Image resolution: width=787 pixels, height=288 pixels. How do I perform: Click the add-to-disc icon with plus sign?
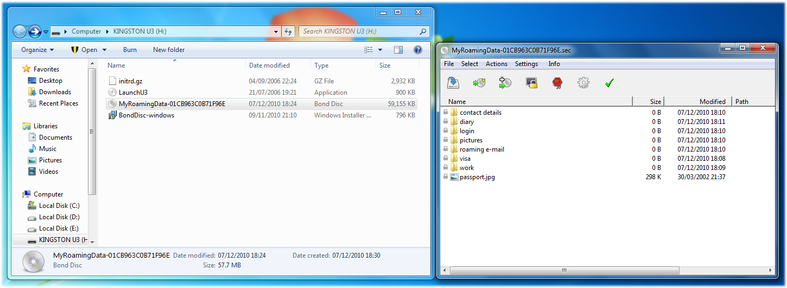point(505,83)
